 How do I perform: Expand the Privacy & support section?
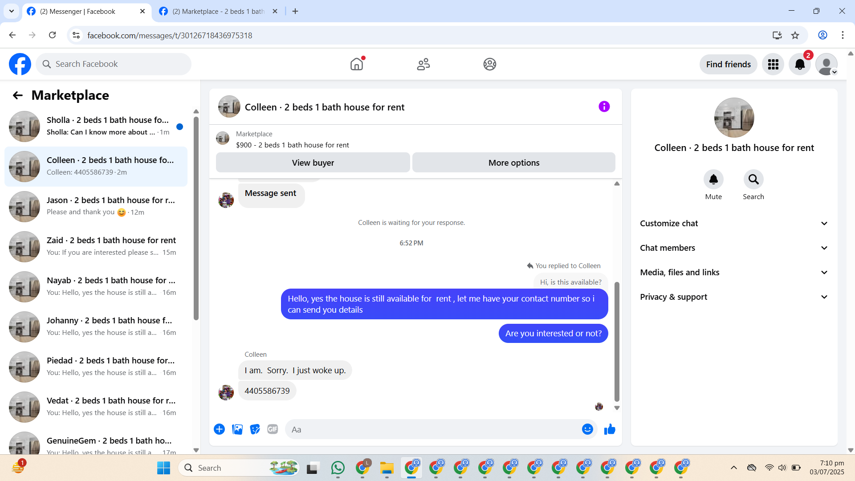[x=734, y=297]
